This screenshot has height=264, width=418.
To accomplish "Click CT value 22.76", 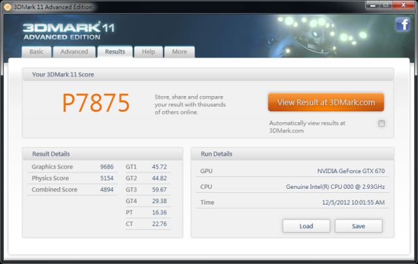I will [159, 223].
